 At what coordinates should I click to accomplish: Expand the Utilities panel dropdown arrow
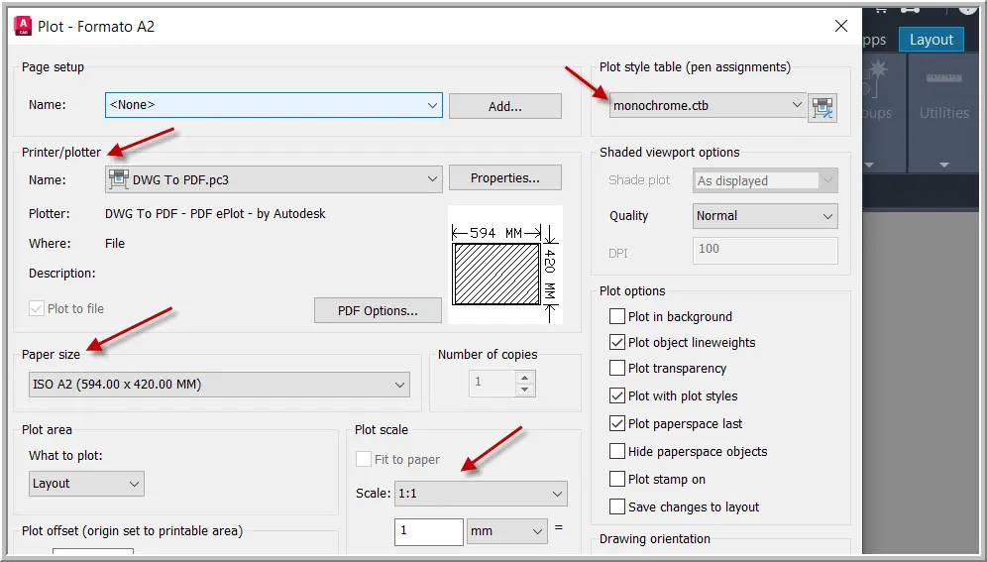click(944, 165)
